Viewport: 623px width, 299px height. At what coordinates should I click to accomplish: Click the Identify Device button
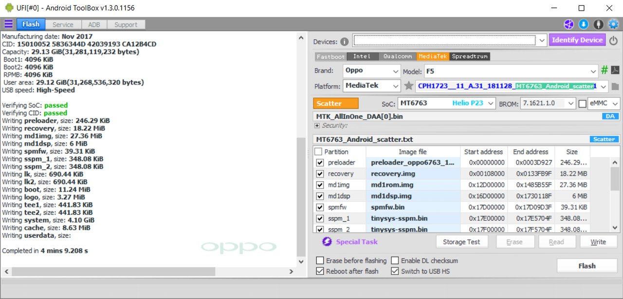[577, 40]
